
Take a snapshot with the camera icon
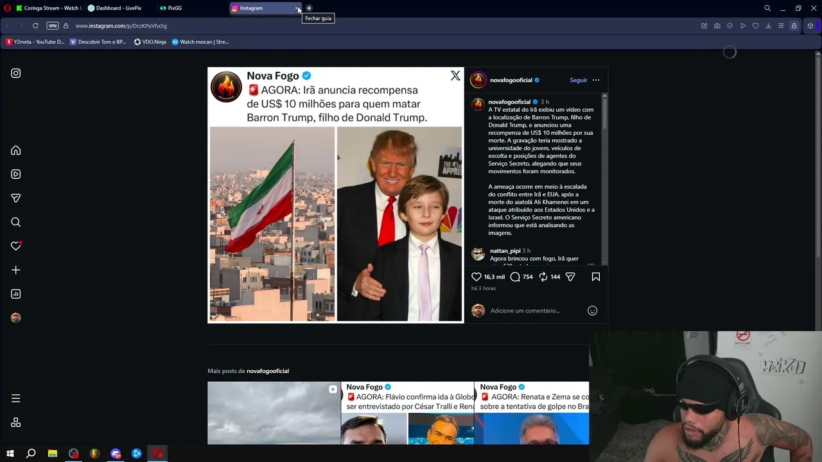[x=717, y=26]
